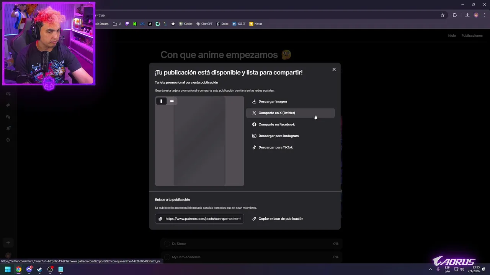Click the copy icon inside the link field
The image size is (490, 275).
[x=160, y=219]
